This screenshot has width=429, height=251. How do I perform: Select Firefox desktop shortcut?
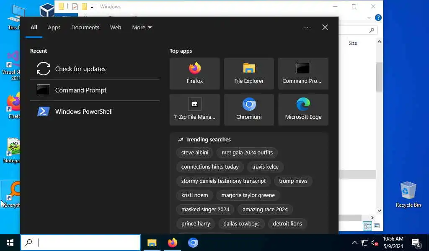coord(13,106)
